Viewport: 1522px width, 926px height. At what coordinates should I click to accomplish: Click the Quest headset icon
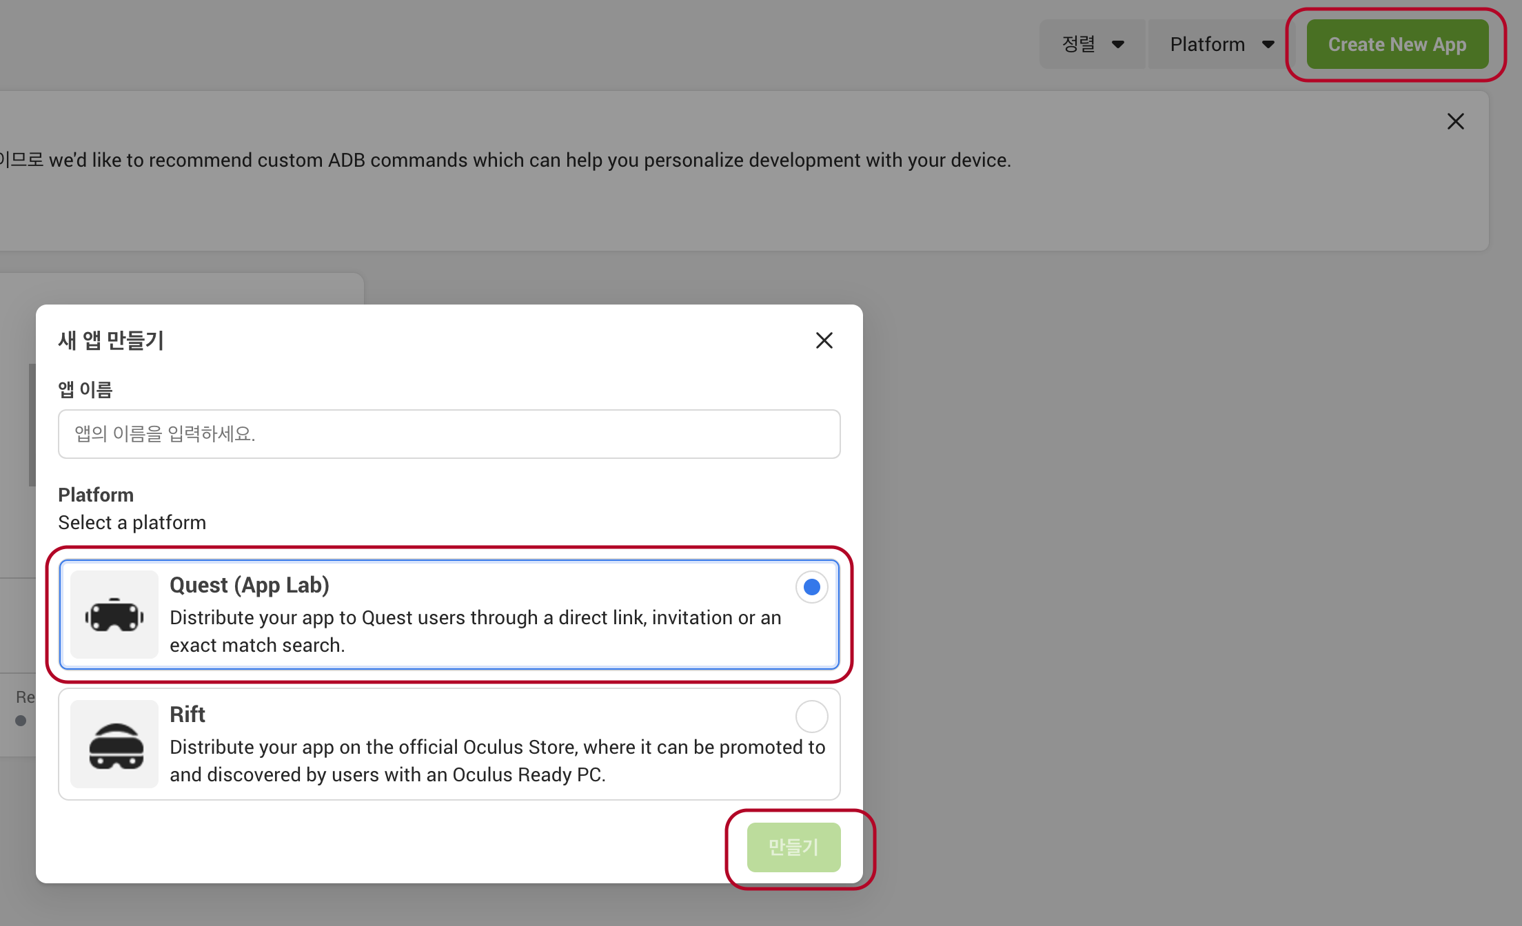coord(114,615)
